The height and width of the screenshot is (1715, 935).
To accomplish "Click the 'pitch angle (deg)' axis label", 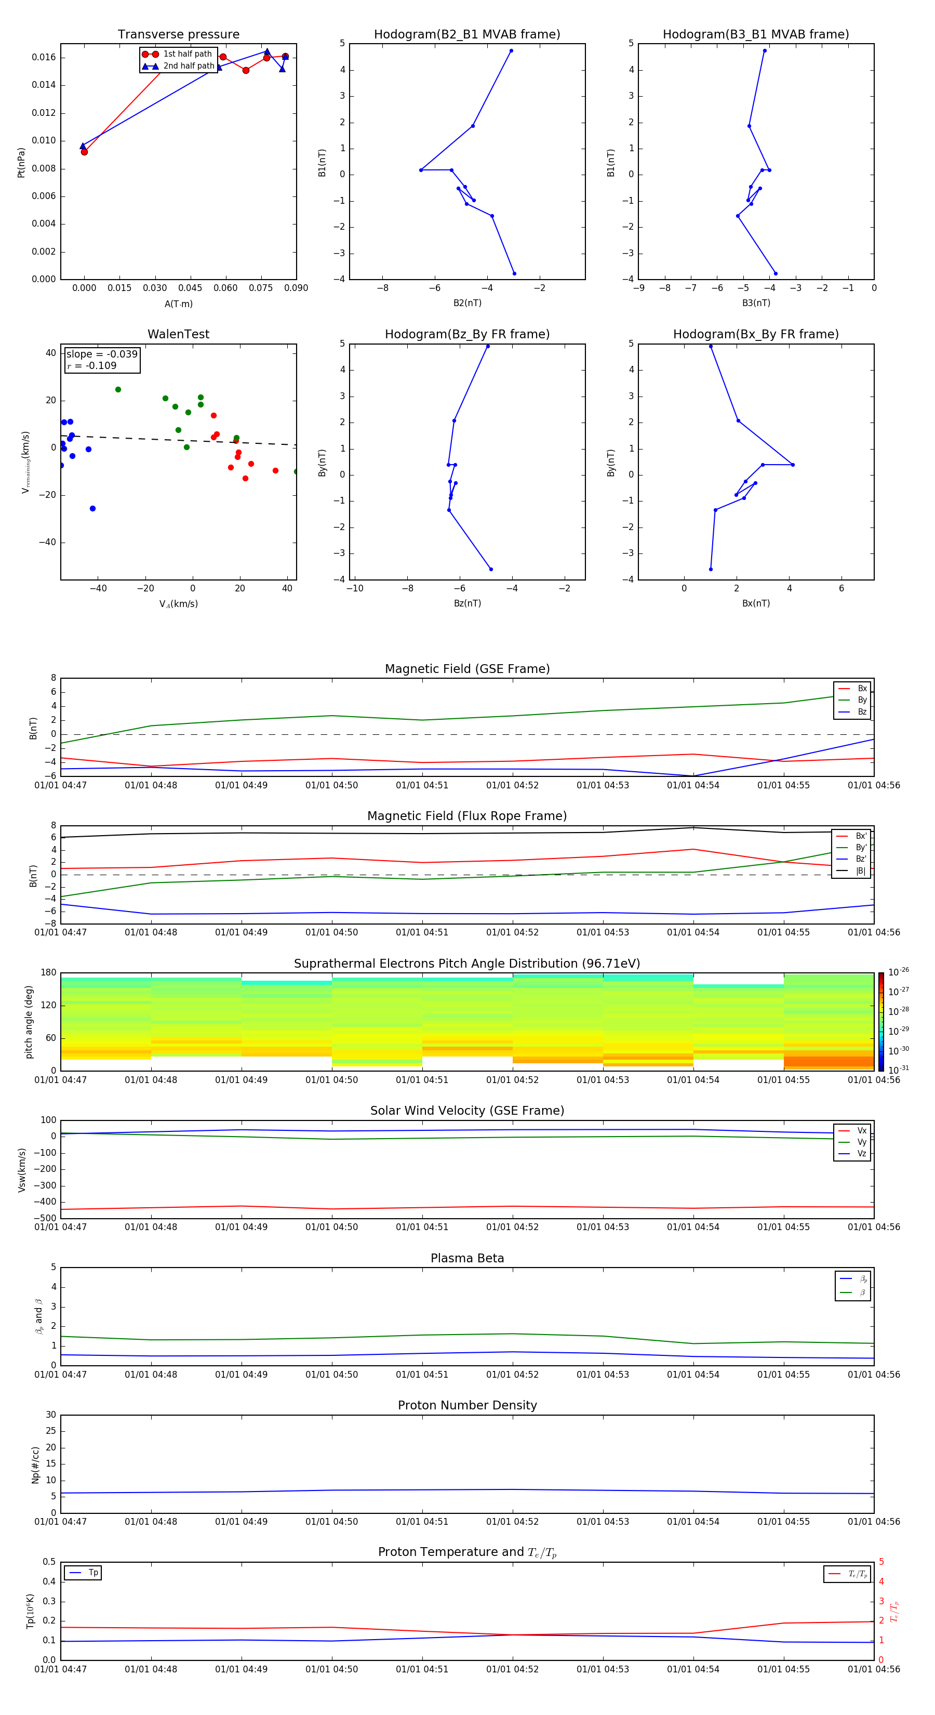I will pyautogui.click(x=29, y=1022).
